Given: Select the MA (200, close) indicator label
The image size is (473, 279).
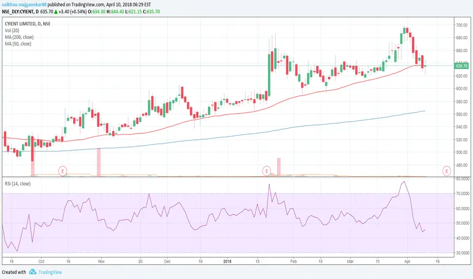Looking at the screenshot, I should [x=19, y=37].
